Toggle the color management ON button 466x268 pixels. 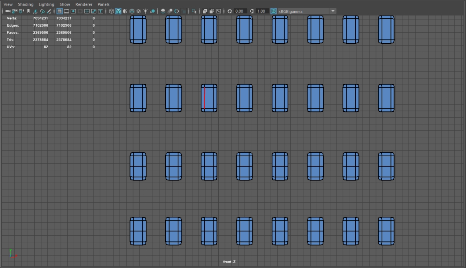[x=273, y=11]
